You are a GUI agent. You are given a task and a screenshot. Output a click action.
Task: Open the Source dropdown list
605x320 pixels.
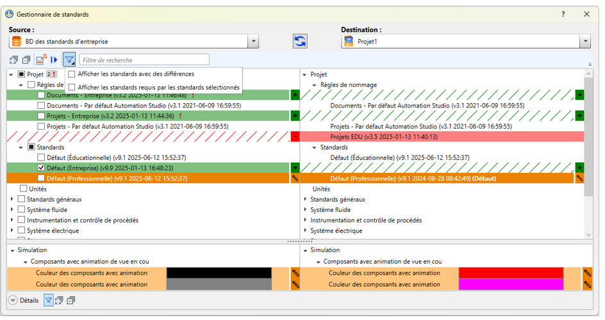point(253,41)
